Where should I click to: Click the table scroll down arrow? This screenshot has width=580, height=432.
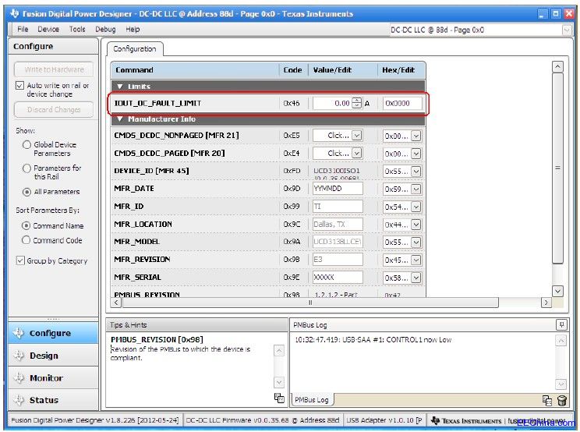(x=557, y=291)
